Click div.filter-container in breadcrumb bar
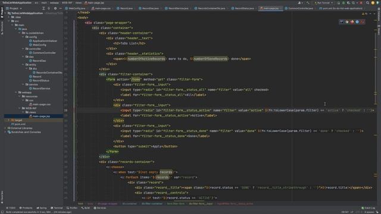 click(152, 203)
